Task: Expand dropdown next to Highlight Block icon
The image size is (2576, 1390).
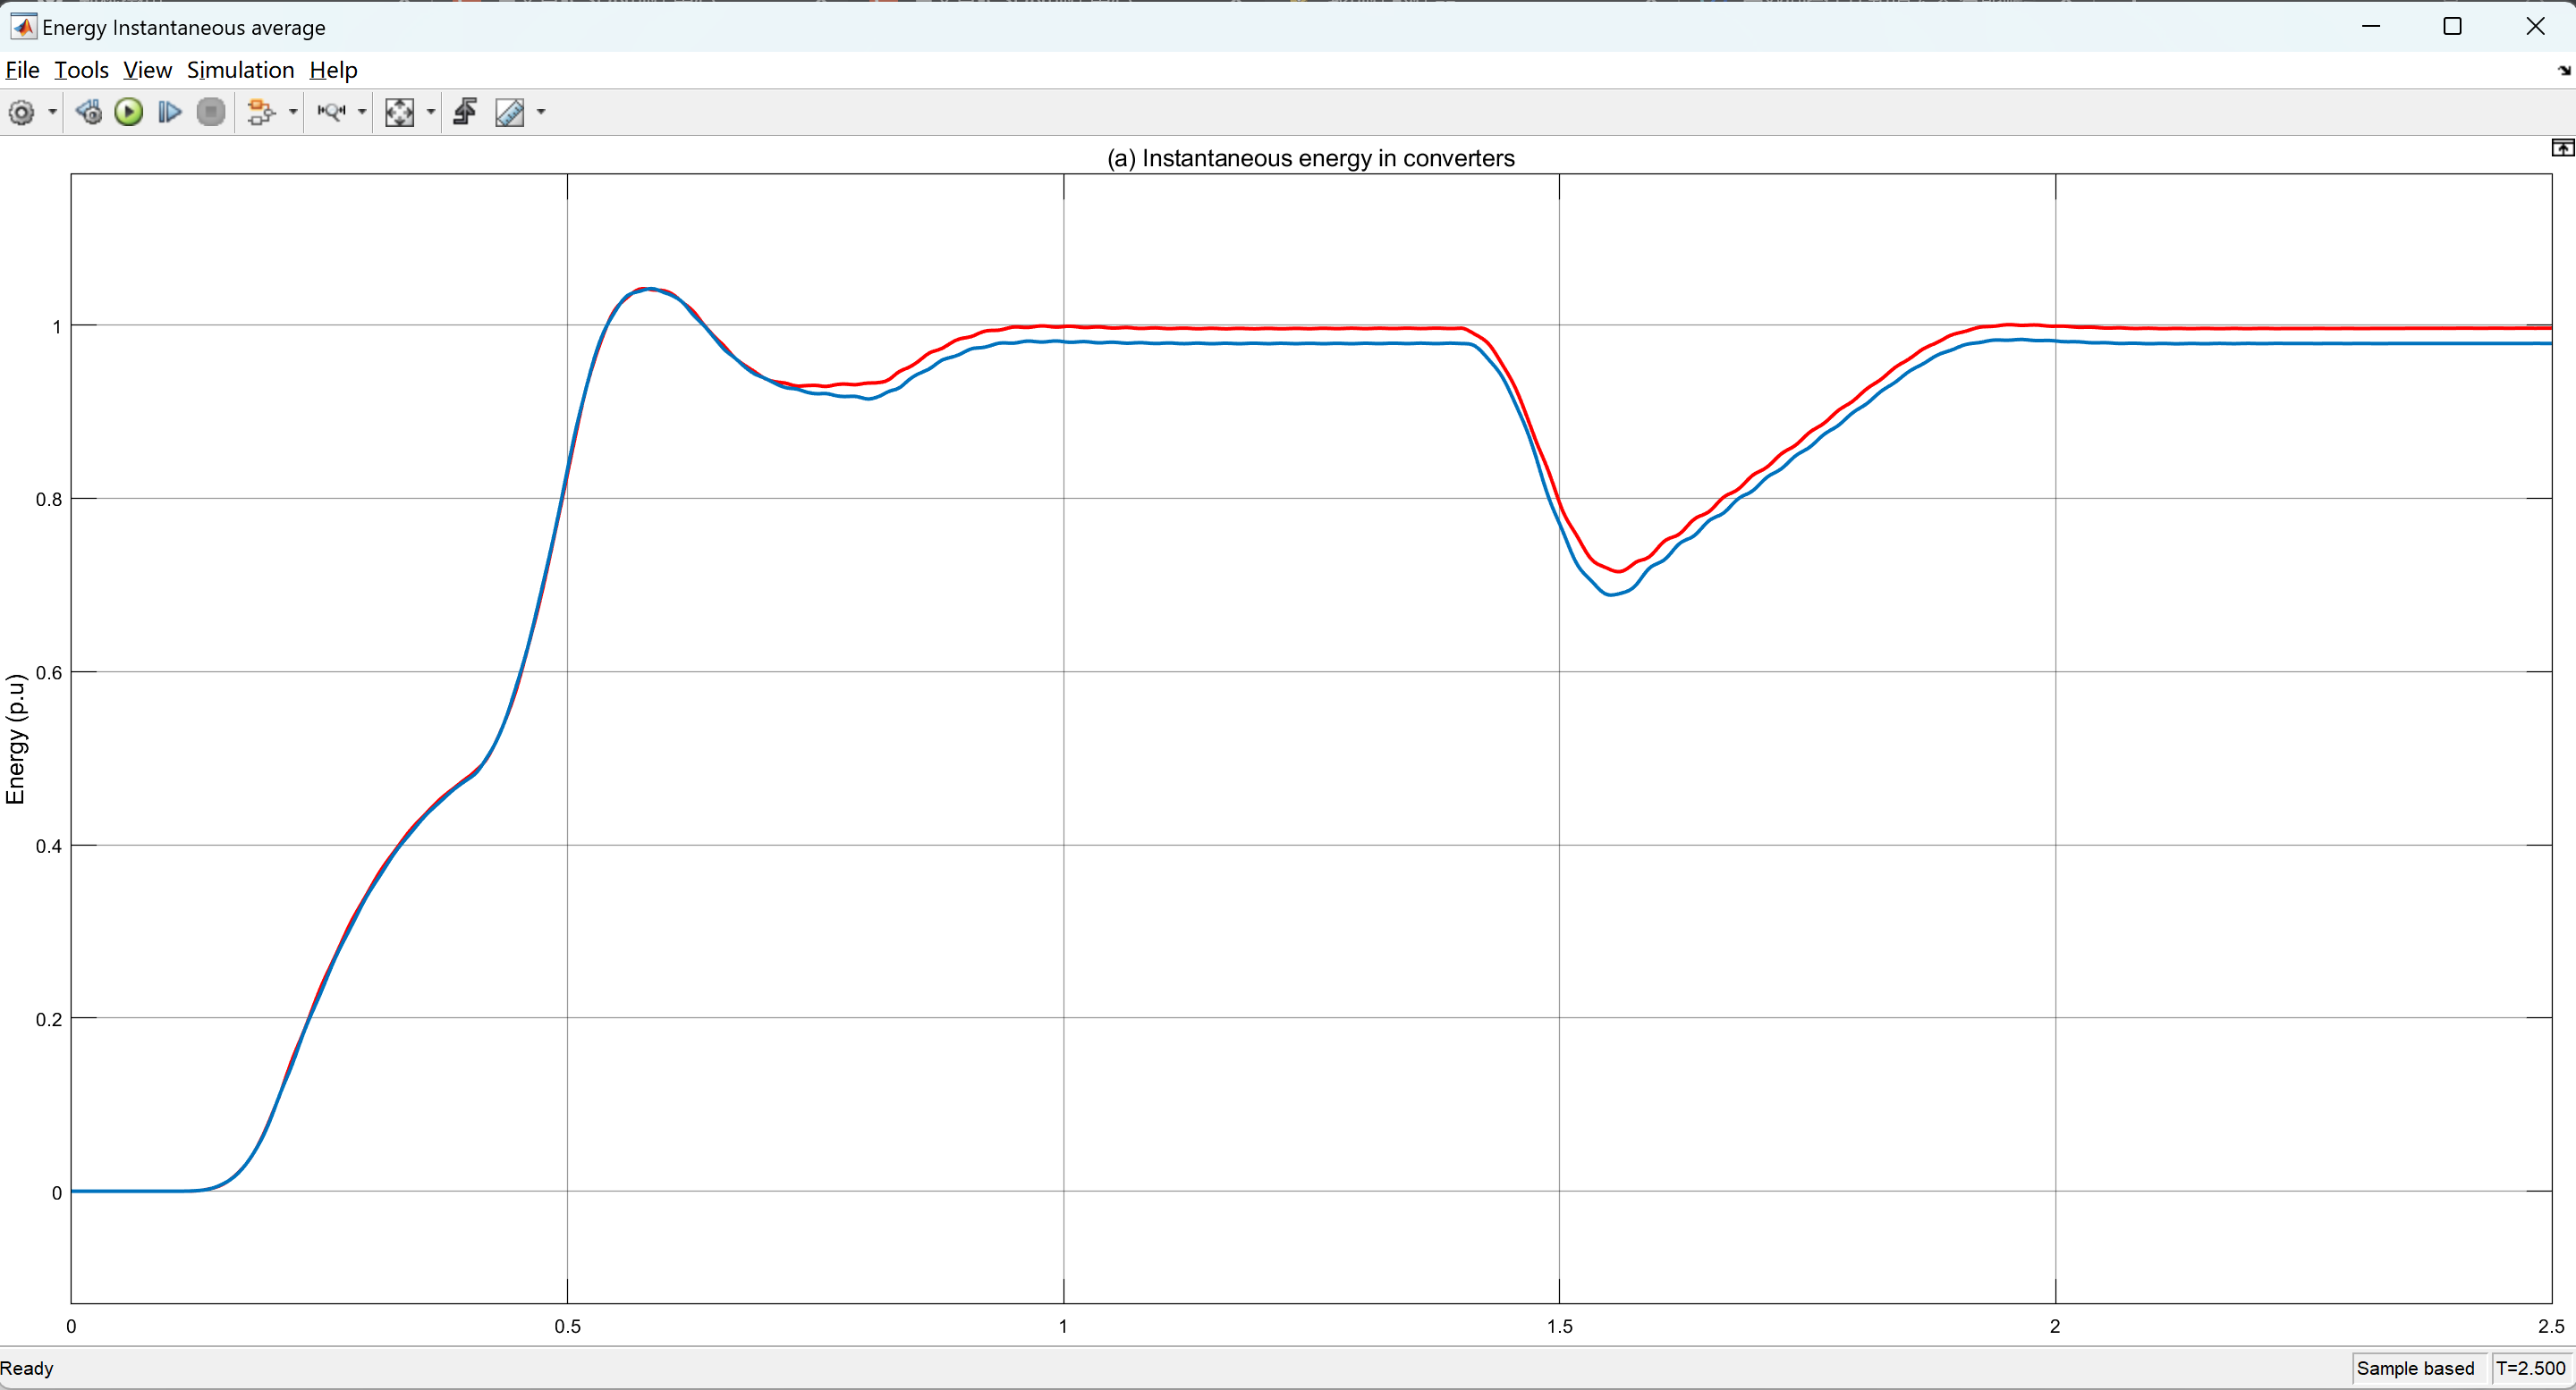Action: pos(293,112)
